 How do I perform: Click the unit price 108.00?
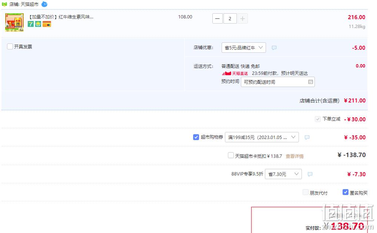pyautogui.click(x=185, y=17)
